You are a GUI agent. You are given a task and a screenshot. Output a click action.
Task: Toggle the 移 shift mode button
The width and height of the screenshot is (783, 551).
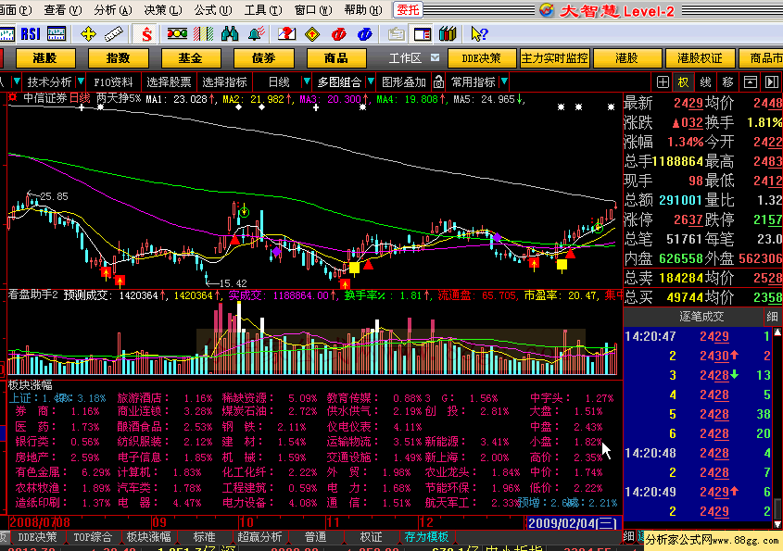pos(727,81)
